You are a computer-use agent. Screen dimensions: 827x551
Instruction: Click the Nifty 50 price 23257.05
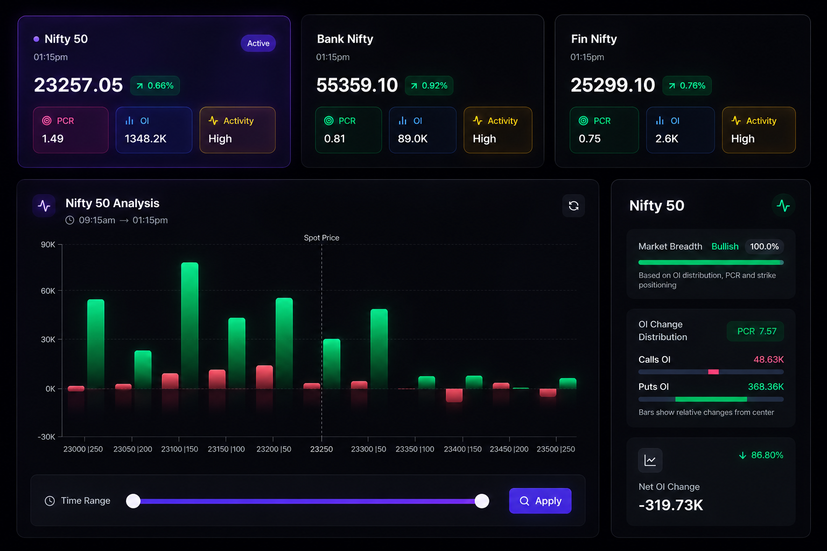[79, 85]
